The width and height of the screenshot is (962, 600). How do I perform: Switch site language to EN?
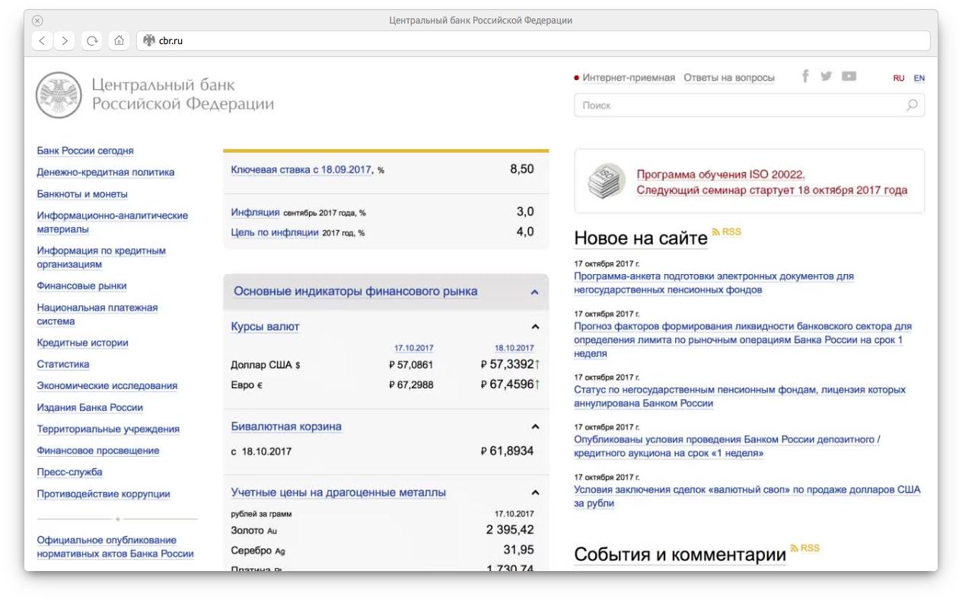(x=919, y=78)
